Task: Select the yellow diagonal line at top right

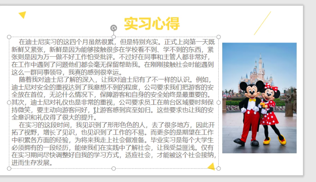Action: pyautogui.click(x=262, y=23)
